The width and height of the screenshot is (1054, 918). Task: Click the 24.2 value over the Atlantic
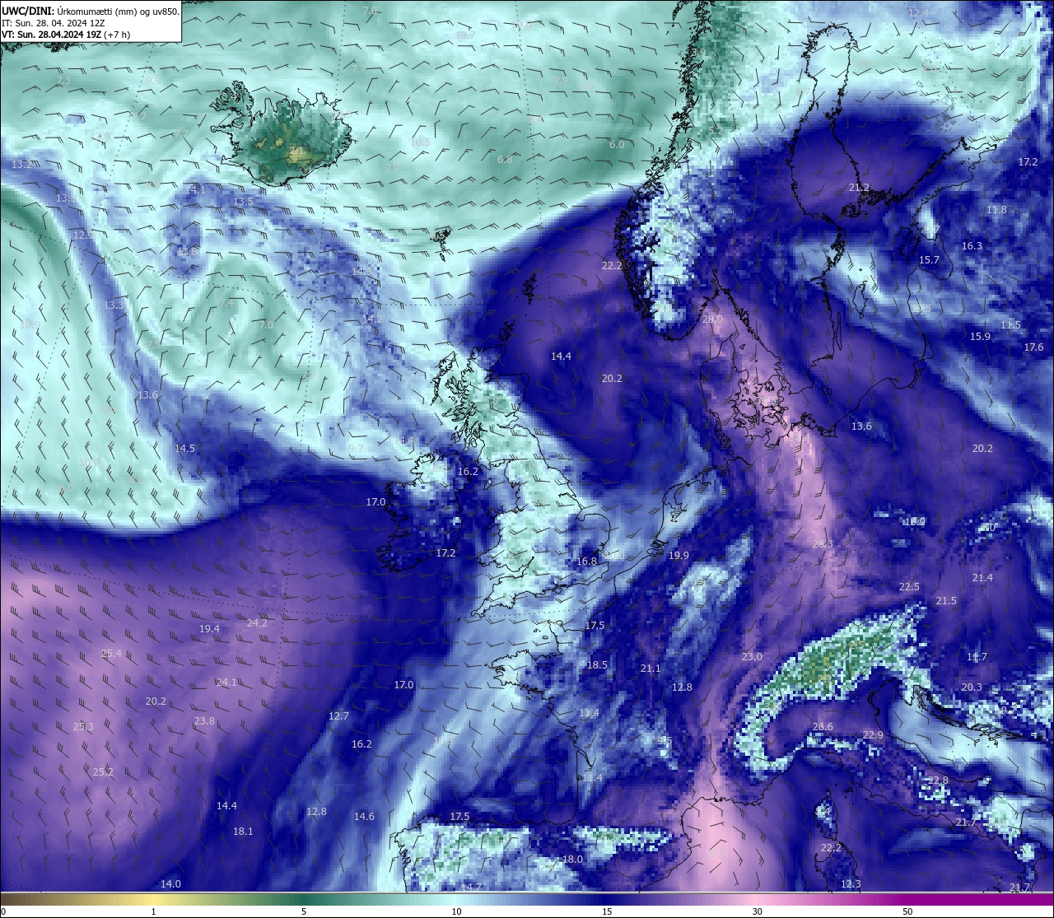click(x=257, y=623)
